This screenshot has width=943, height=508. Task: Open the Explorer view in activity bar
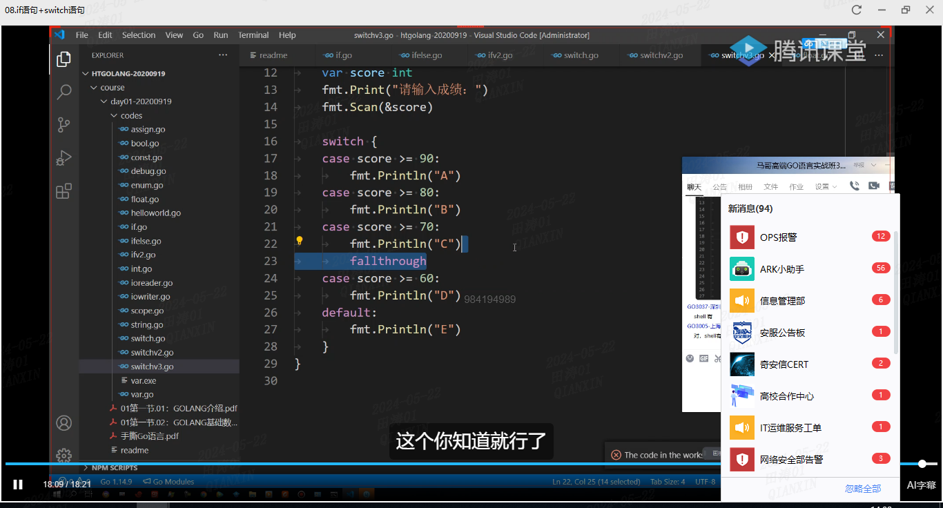click(64, 59)
